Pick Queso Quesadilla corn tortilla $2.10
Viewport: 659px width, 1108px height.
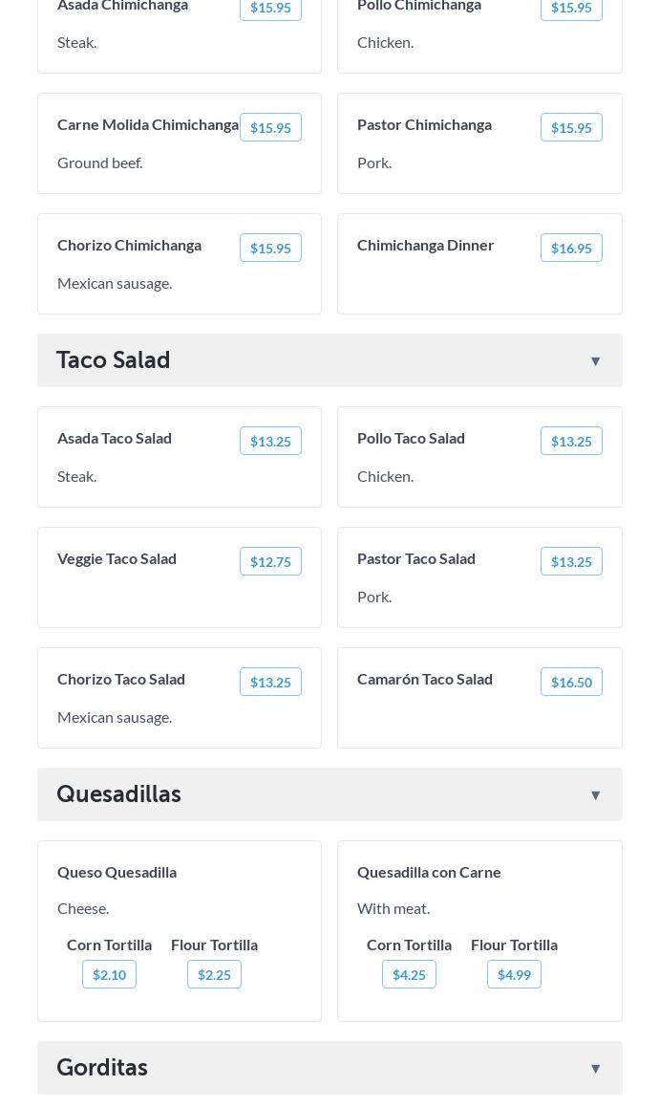point(109,975)
